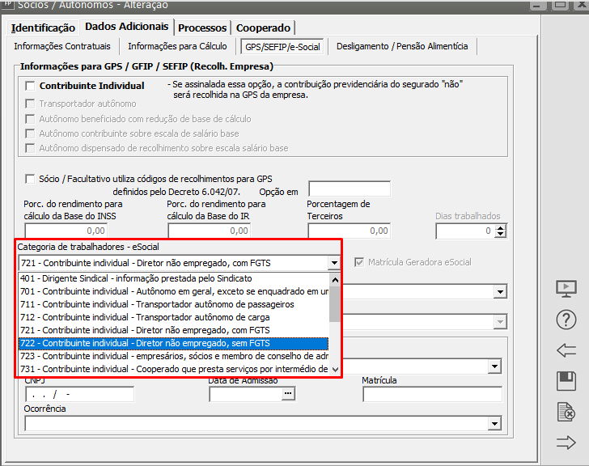Viewport: 589px width, 466px height.
Task: Toggle the Matrícula Geradora eSocial checkbox
Action: tap(360, 262)
